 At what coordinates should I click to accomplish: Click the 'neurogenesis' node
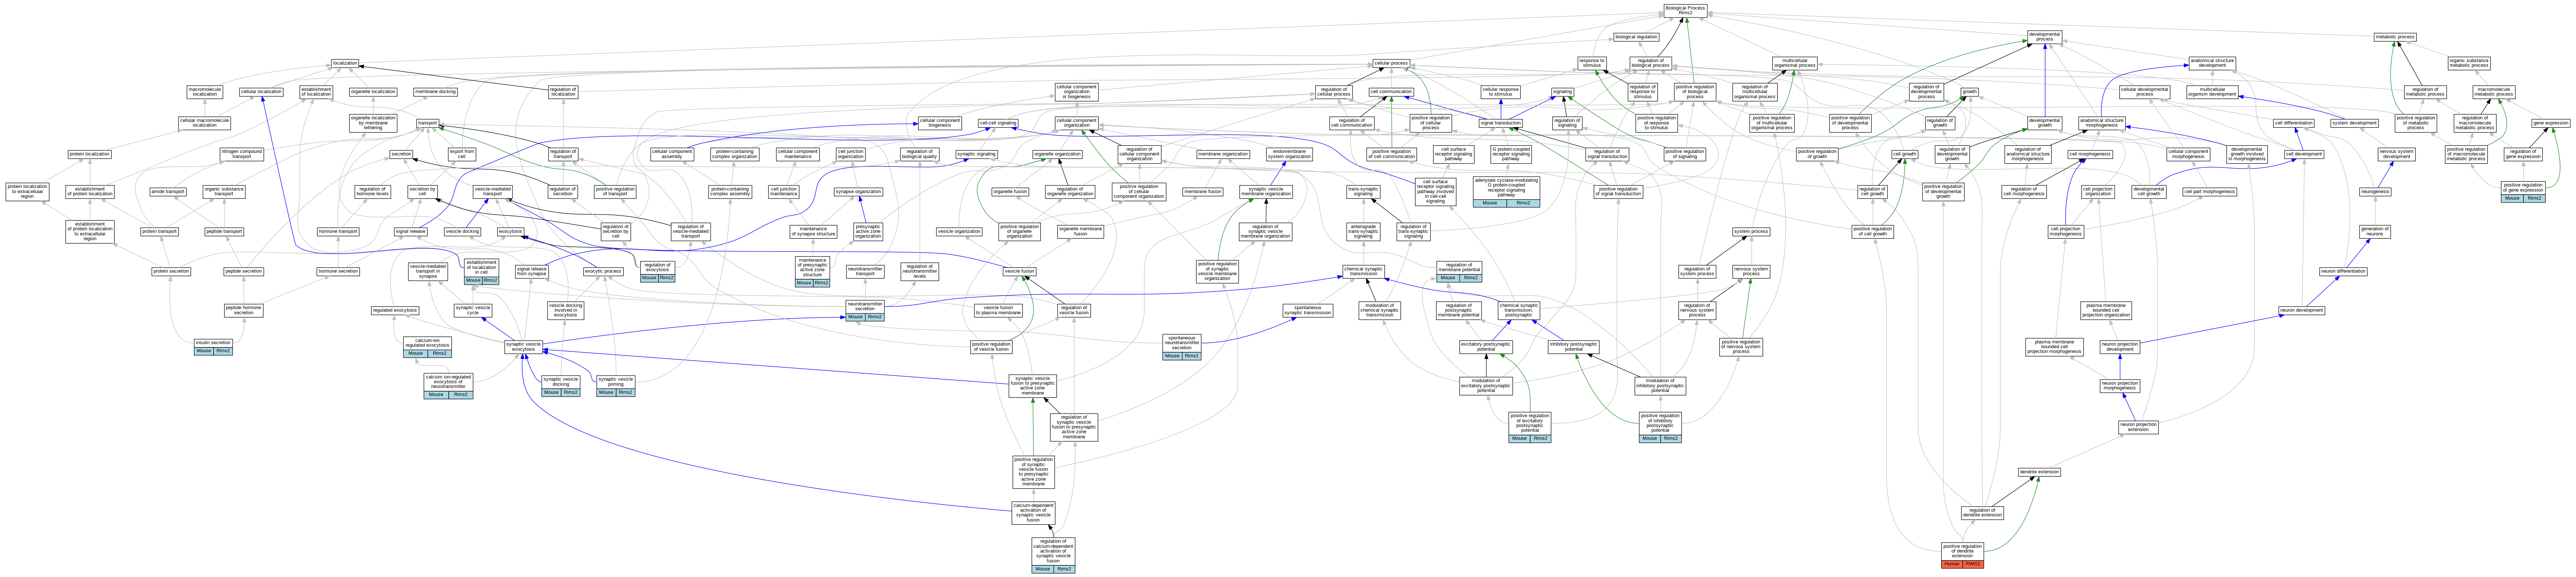click(2375, 192)
